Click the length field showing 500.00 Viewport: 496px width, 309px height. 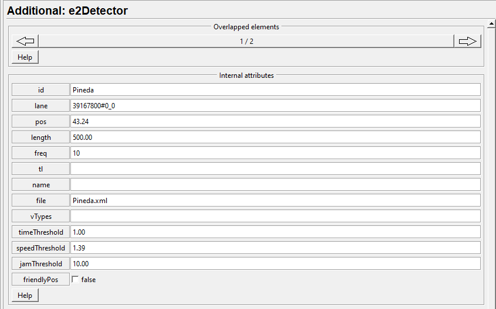pos(275,138)
